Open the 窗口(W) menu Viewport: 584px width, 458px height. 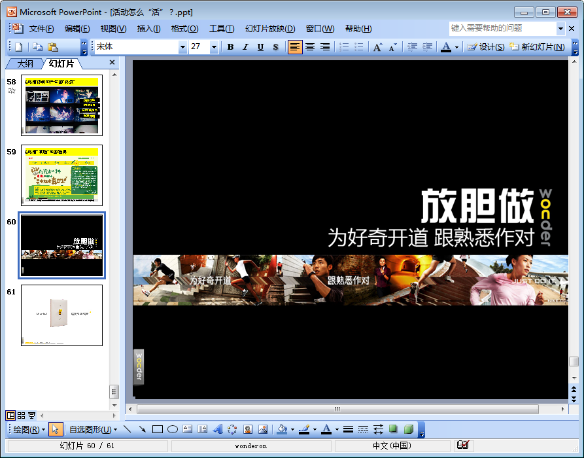tap(320, 29)
